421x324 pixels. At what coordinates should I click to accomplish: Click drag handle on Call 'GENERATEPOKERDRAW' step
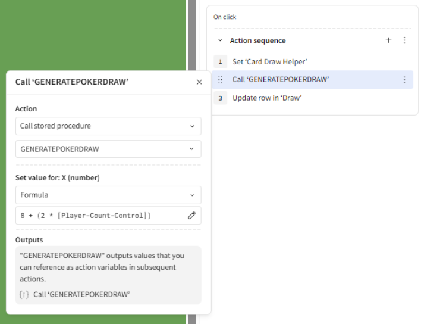(220, 80)
